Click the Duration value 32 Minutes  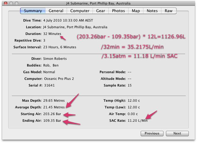(52, 34)
